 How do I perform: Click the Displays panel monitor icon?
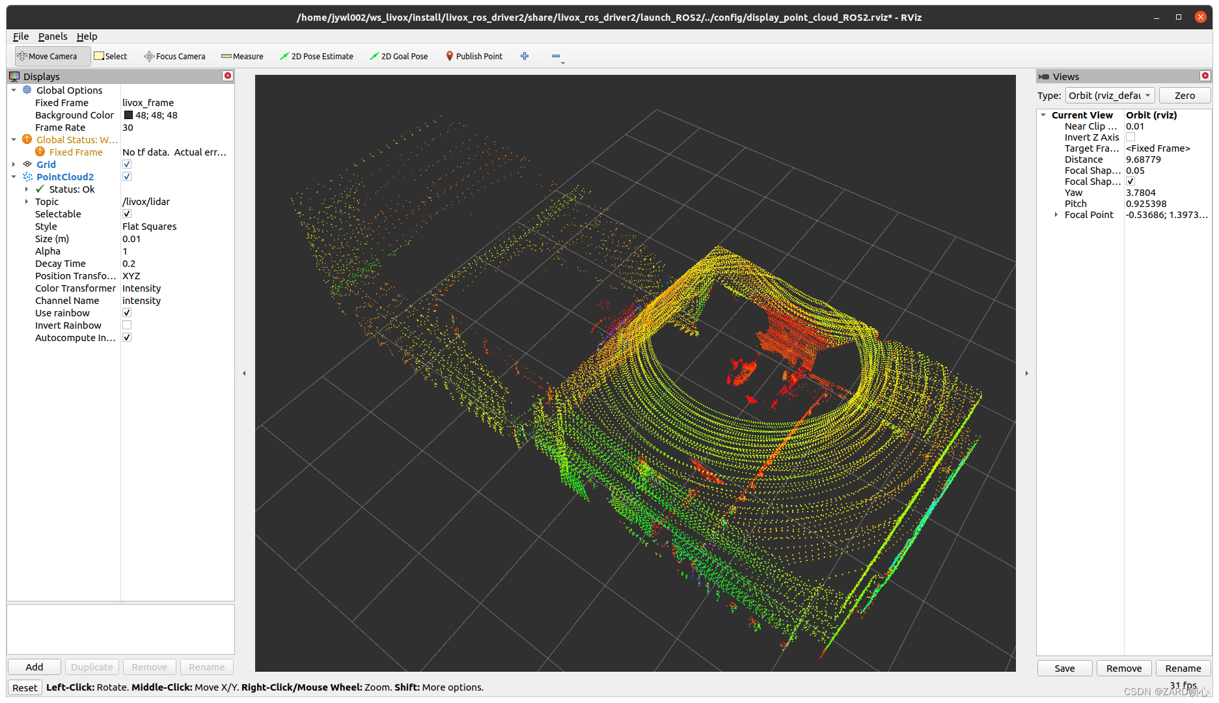pyautogui.click(x=14, y=76)
